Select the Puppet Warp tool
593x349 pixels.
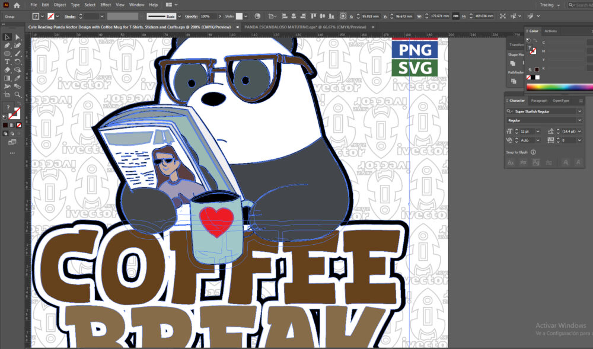point(7,87)
